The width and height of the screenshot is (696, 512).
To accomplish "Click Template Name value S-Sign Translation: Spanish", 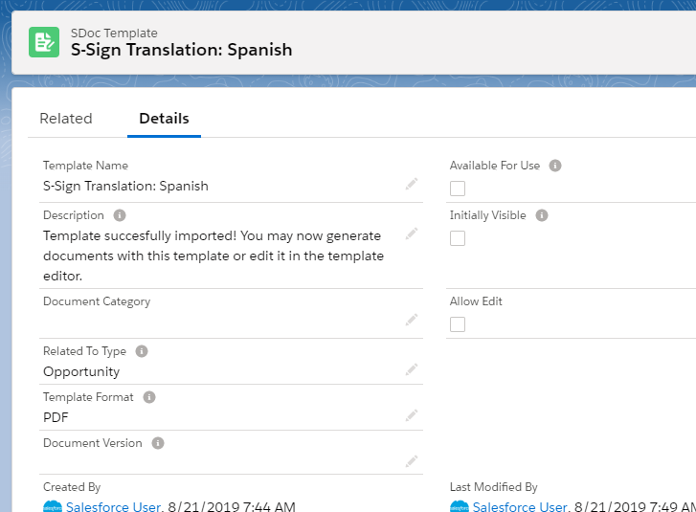I will tap(125, 186).
